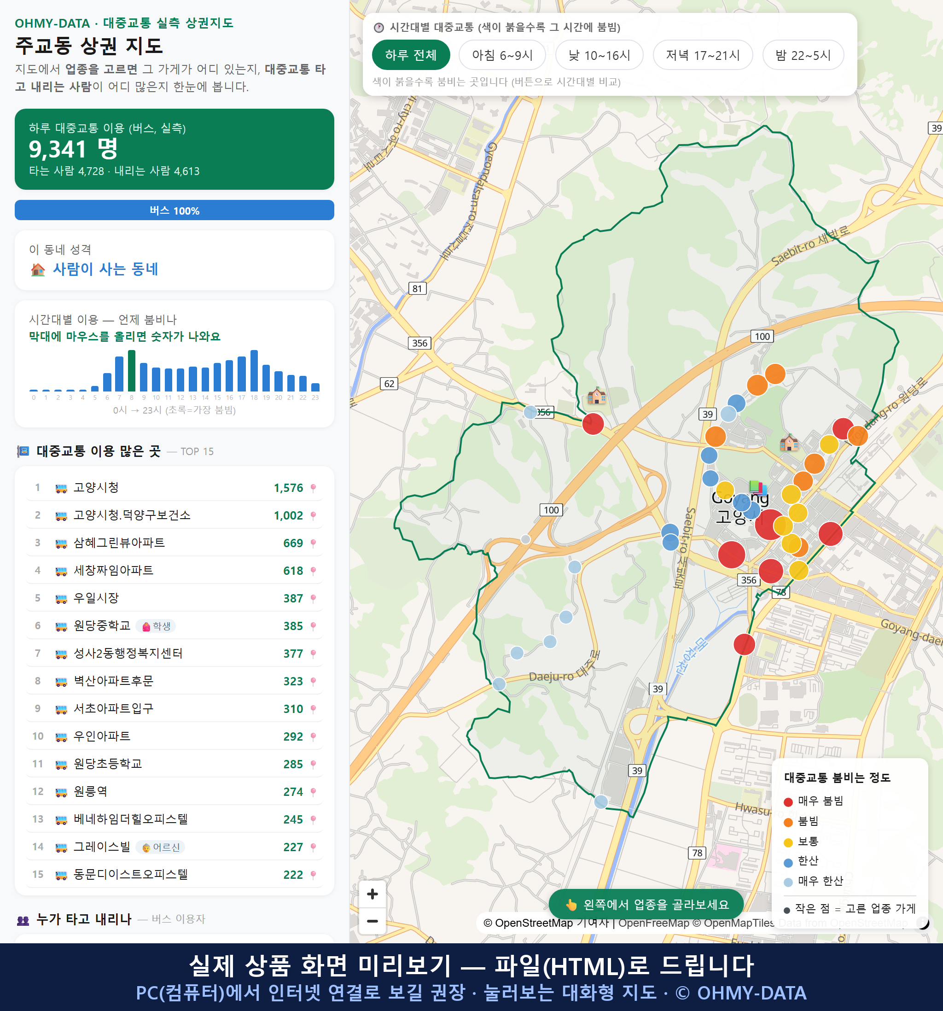The image size is (943, 1011).
Task: Click the 매우 붐빔 red legend dot
Action: click(x=788, y=802)
